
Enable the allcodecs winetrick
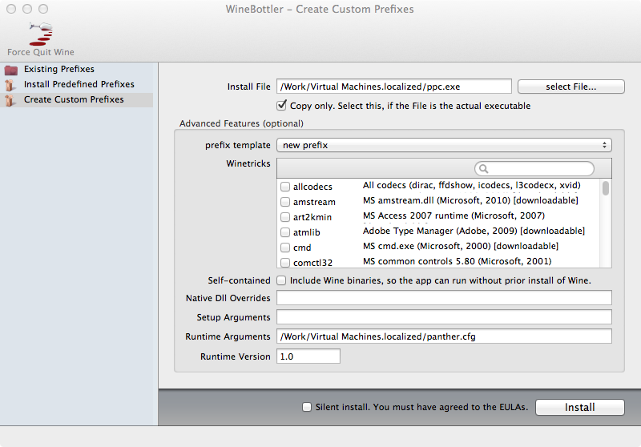[285, 187]
